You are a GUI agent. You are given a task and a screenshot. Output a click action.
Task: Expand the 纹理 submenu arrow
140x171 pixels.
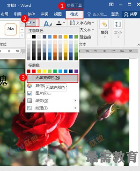coord(75,108)
